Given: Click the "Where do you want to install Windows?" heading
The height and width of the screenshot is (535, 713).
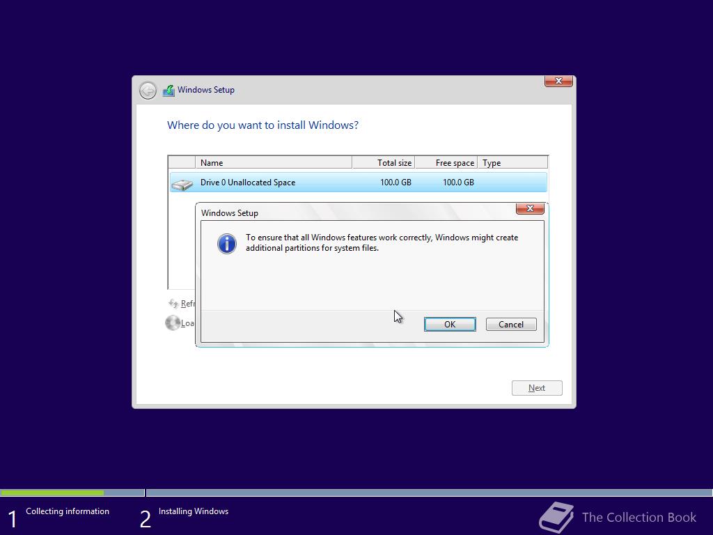Looking at the screenshot, I should [263, 125].
